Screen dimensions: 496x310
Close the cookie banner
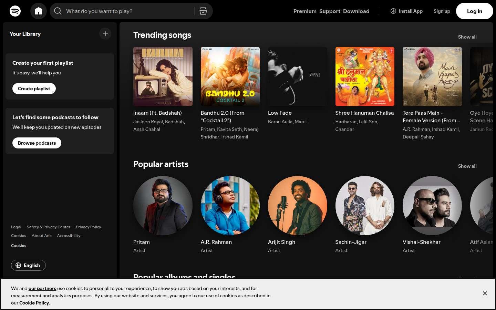click(485, 293)
